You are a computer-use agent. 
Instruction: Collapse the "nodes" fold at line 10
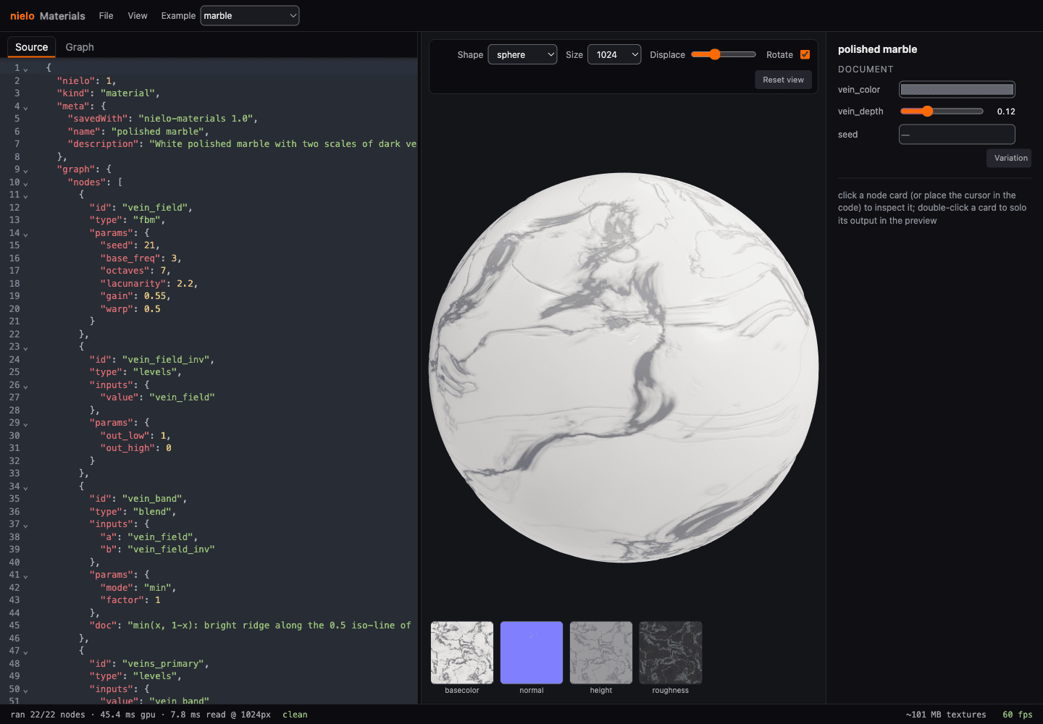pos(25,183)
